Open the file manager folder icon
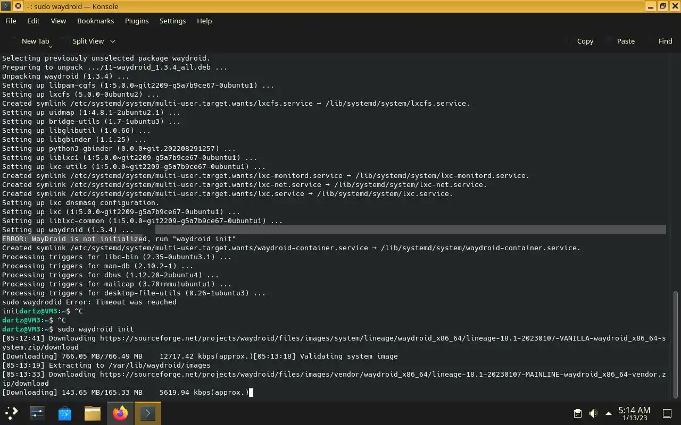Viewport: 681px width, 425px height. [x=93, y=413]
